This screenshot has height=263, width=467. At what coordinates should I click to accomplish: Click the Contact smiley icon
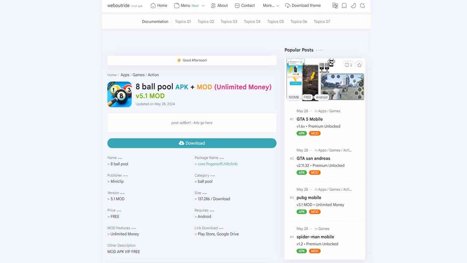click(x=237, y=5)
